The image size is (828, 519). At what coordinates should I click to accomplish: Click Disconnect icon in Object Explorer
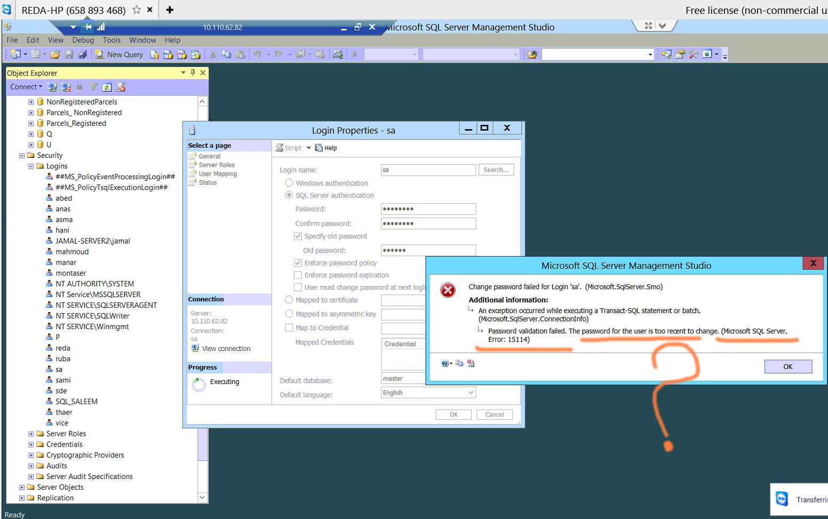click(66, 87)
